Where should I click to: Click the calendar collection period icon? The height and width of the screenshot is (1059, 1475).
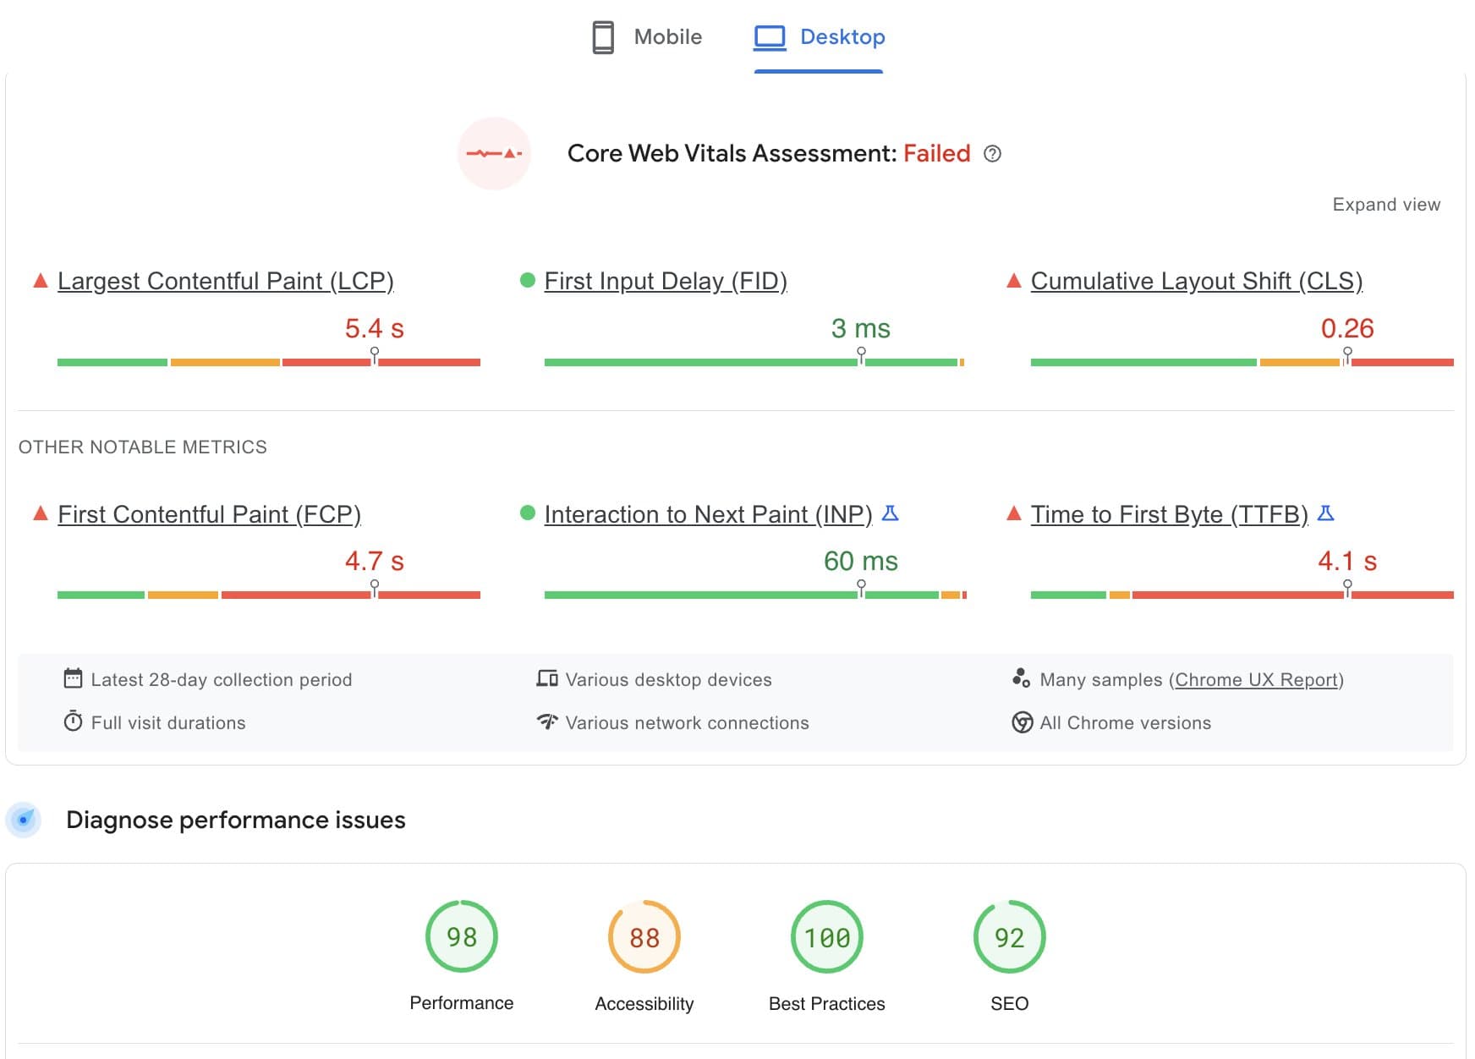[74, 678]
